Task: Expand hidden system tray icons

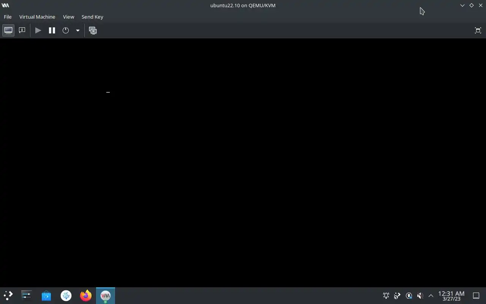Action: coord(431,296)
